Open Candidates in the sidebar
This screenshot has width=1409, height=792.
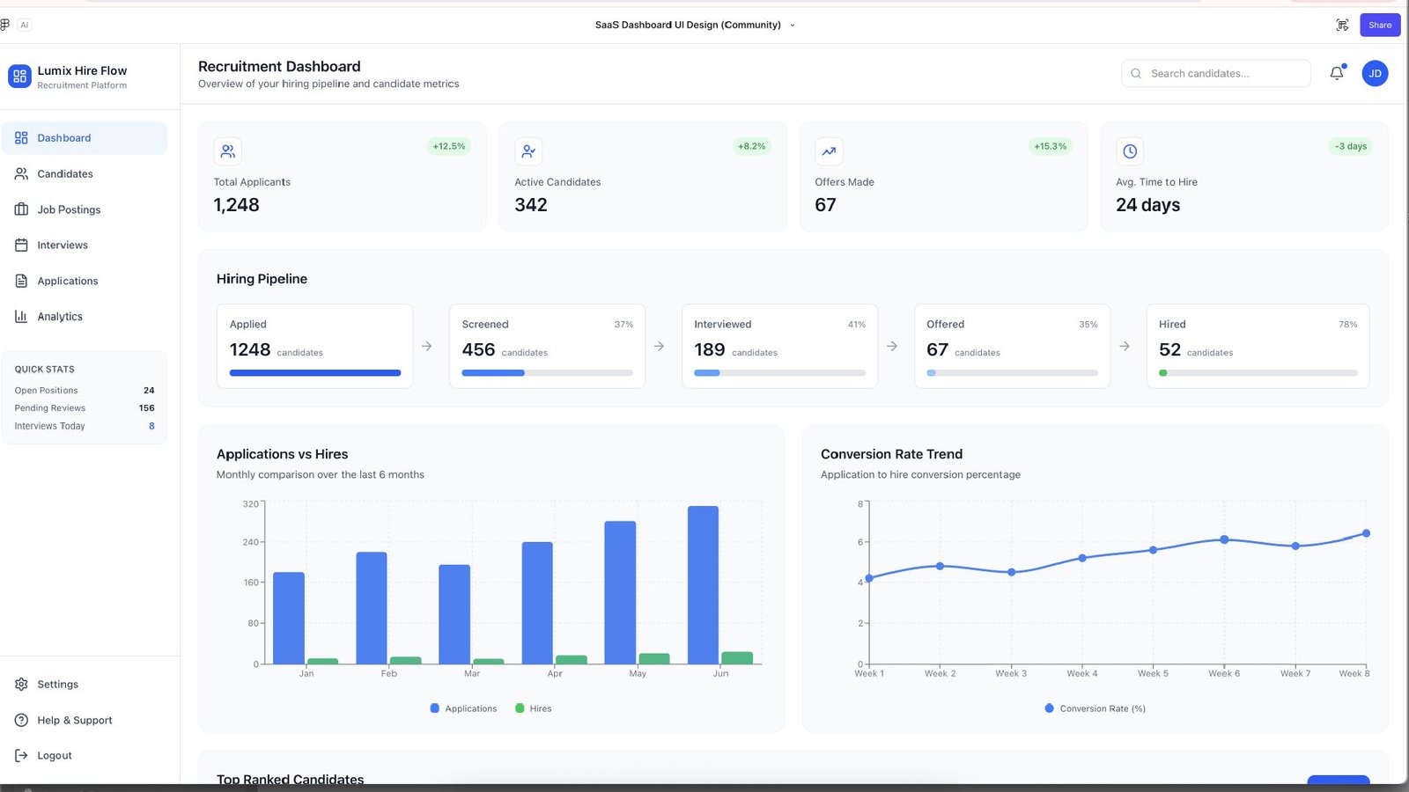65,174
